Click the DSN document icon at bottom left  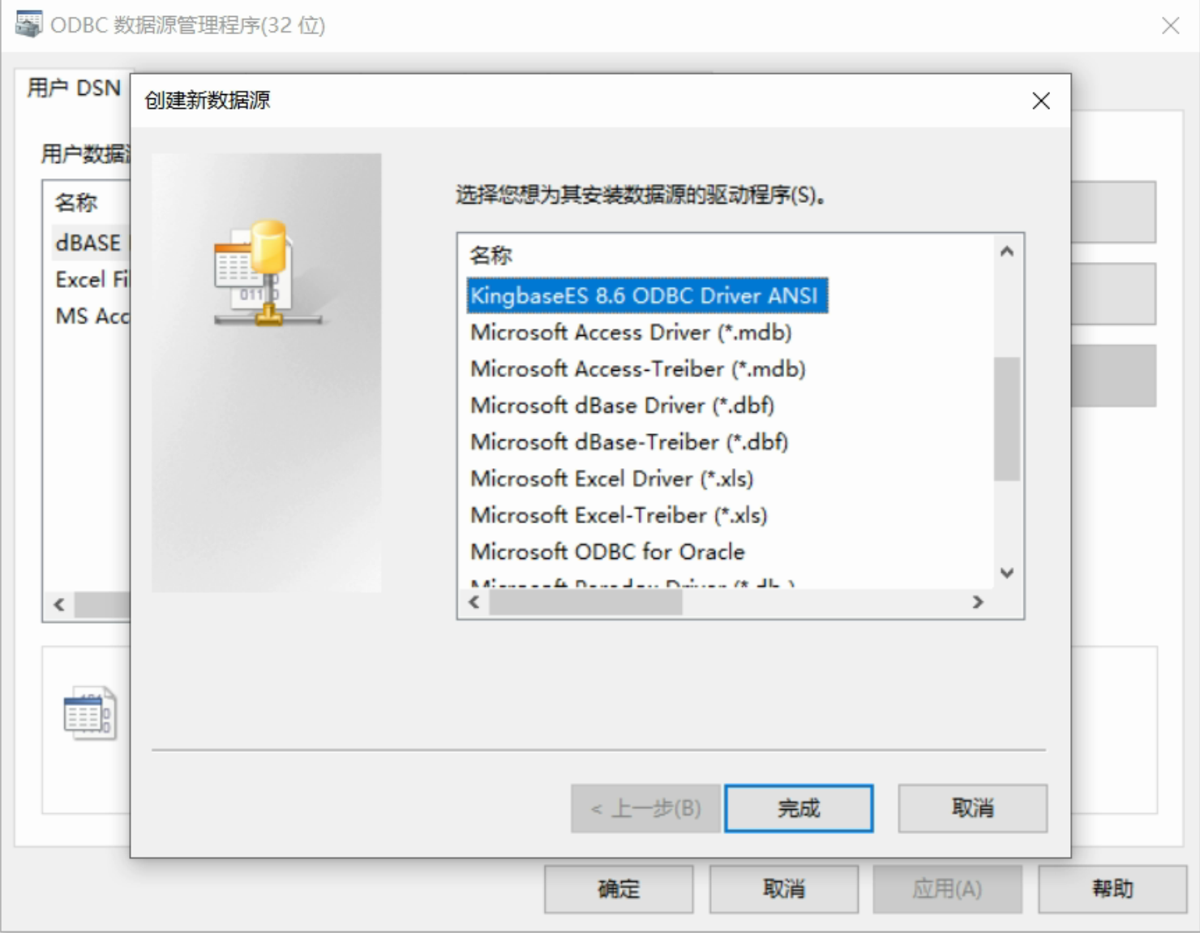90,713
